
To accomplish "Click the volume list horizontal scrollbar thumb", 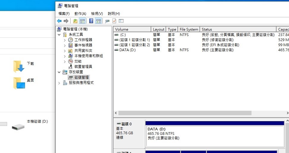I will tap(185, 113).
